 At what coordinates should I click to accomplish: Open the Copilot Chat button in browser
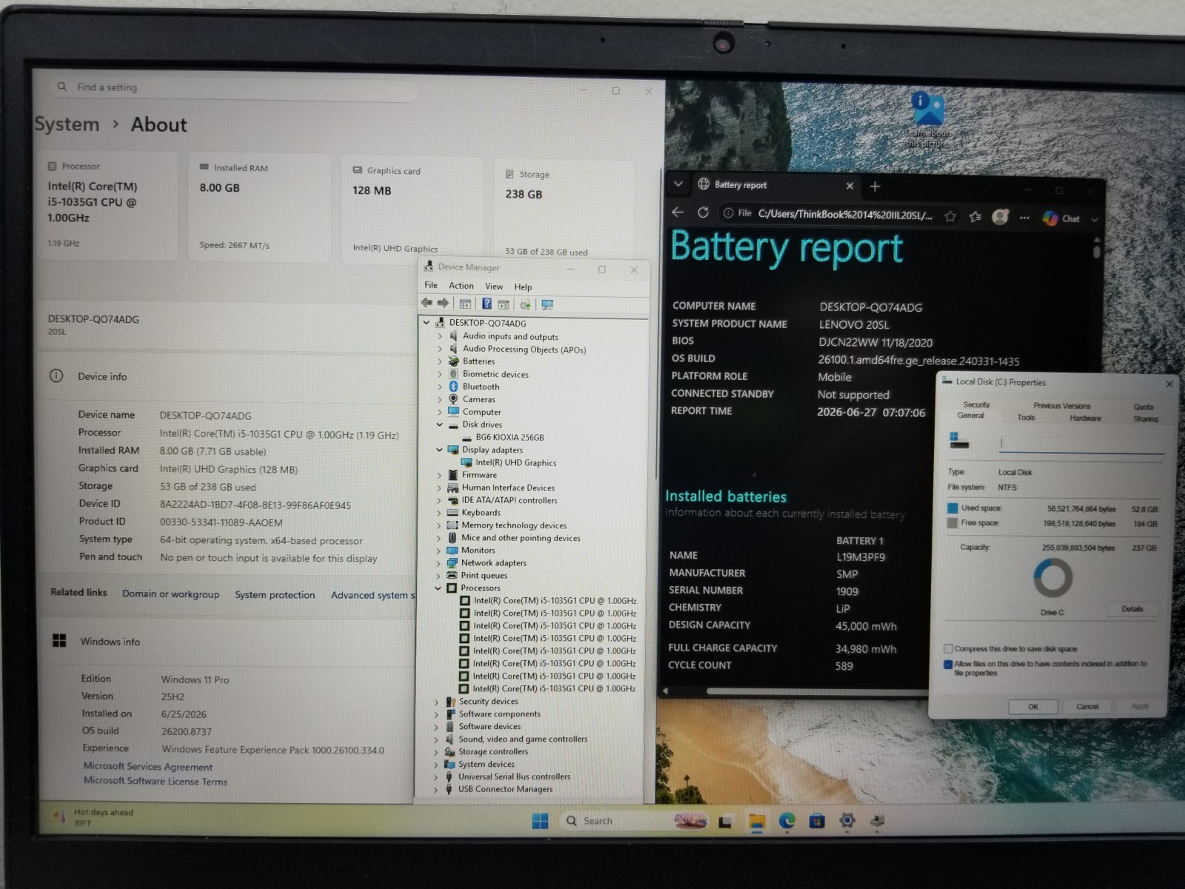point(1061,219)
